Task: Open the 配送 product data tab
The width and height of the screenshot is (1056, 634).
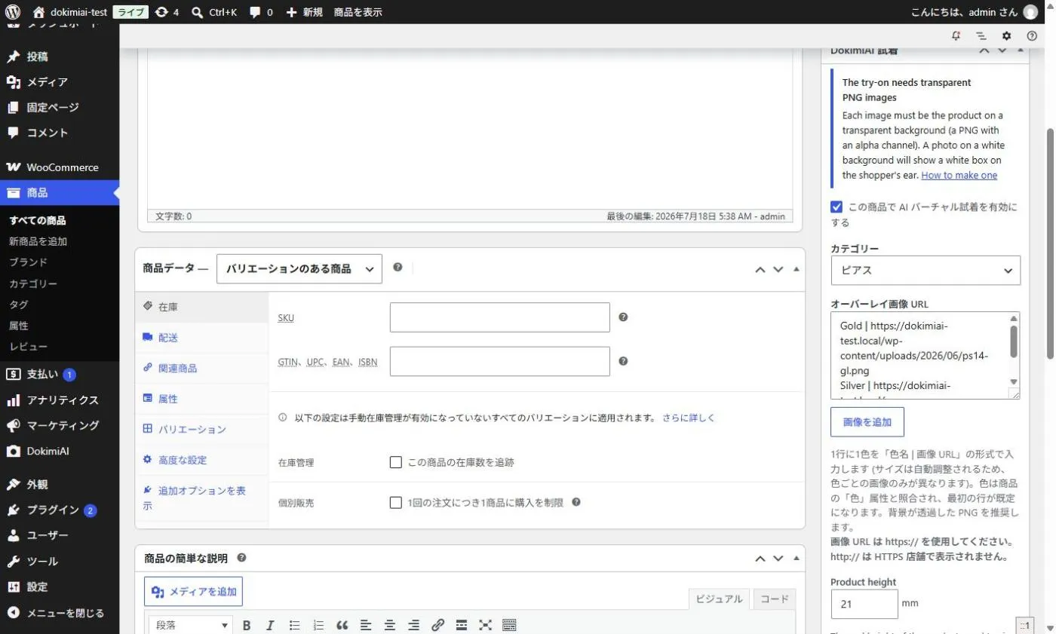Action: tap(201, 338)
